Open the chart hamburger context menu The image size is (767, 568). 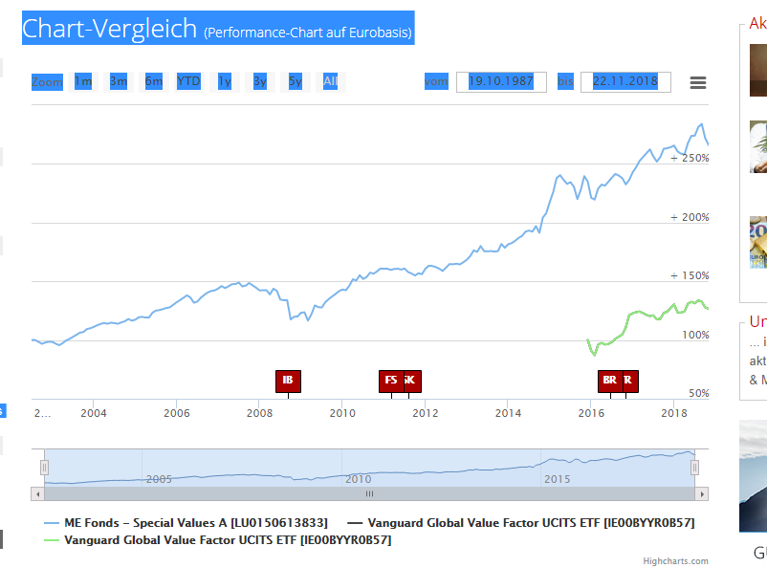pos(697,82)
